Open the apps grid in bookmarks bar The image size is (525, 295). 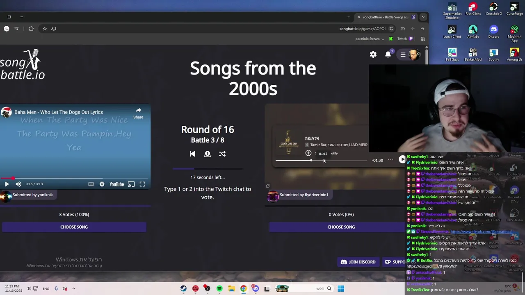tap(423, 39)
